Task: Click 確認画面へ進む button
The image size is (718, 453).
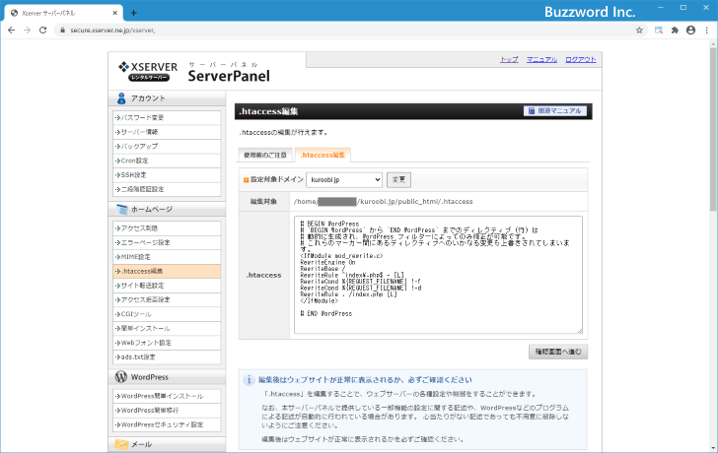Action: (x=558, y=352)
